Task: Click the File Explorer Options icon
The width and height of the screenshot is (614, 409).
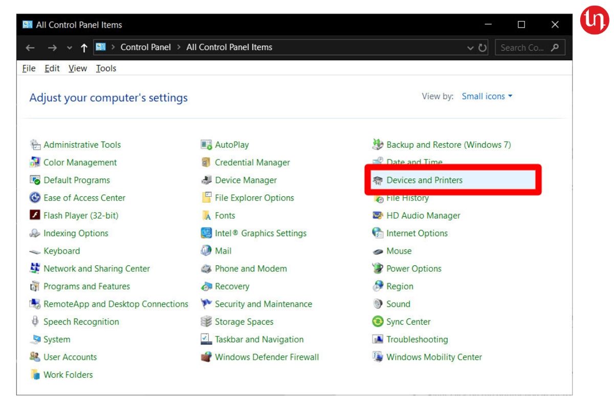Action: coord(206,198)
